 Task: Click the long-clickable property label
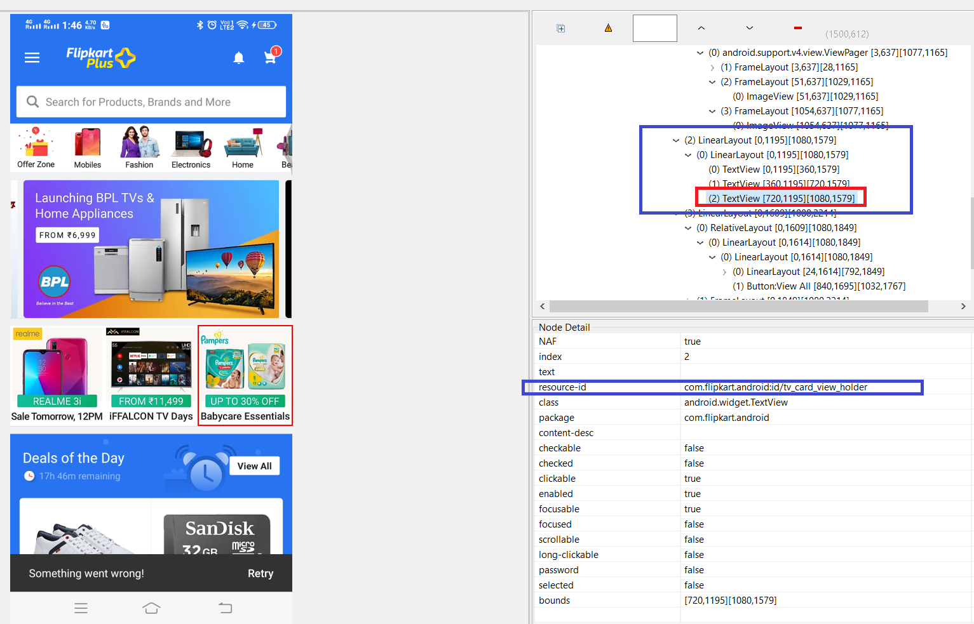(568, 555)
